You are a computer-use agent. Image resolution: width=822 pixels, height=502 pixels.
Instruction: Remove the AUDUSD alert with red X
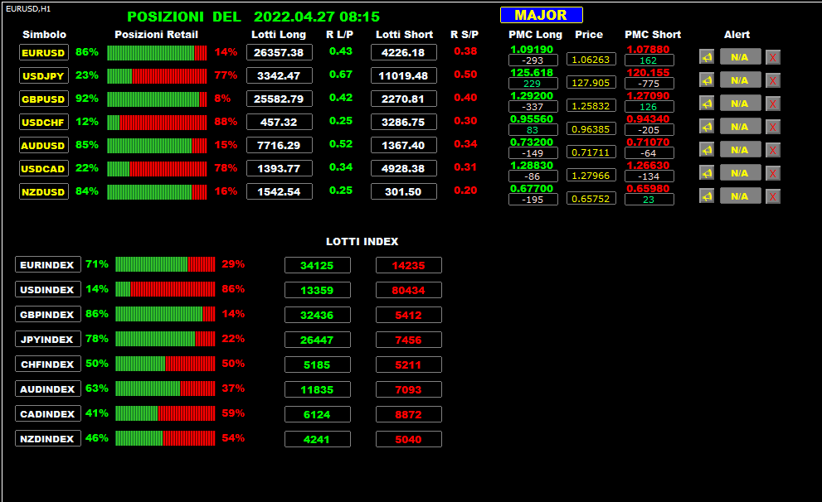pyautogui.click(x=773, y=150)
